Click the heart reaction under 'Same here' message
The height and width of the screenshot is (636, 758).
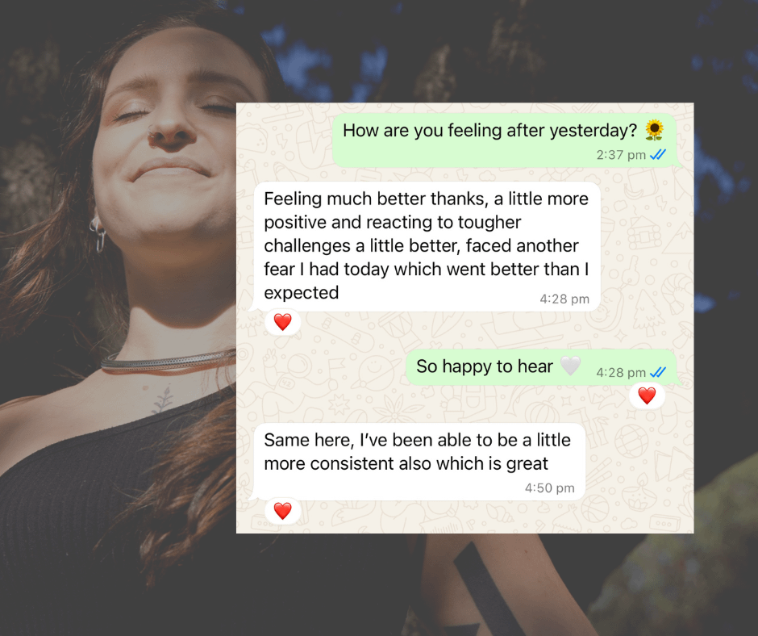pos(283,511)
